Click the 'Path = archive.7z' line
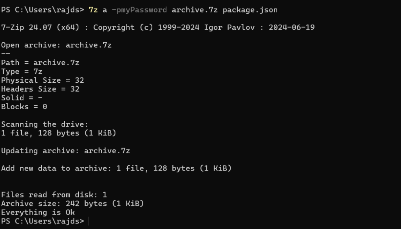 tap(40, 63)
